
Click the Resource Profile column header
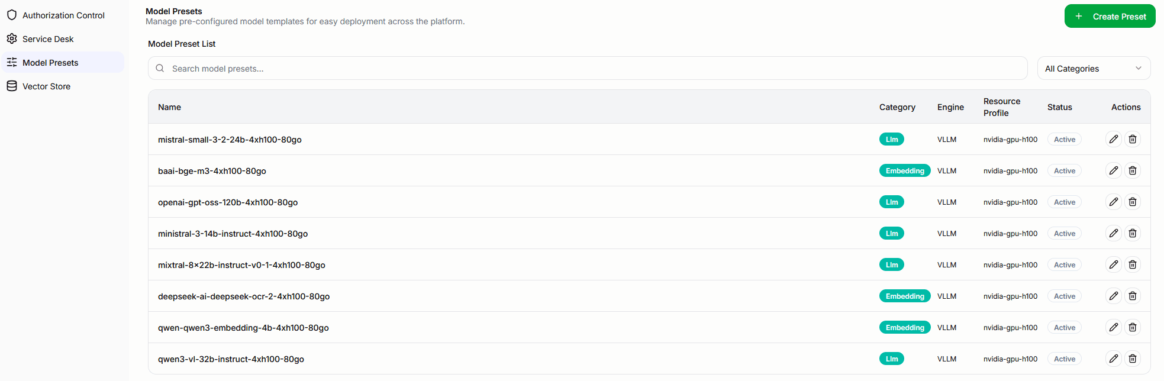(1002, 107)
